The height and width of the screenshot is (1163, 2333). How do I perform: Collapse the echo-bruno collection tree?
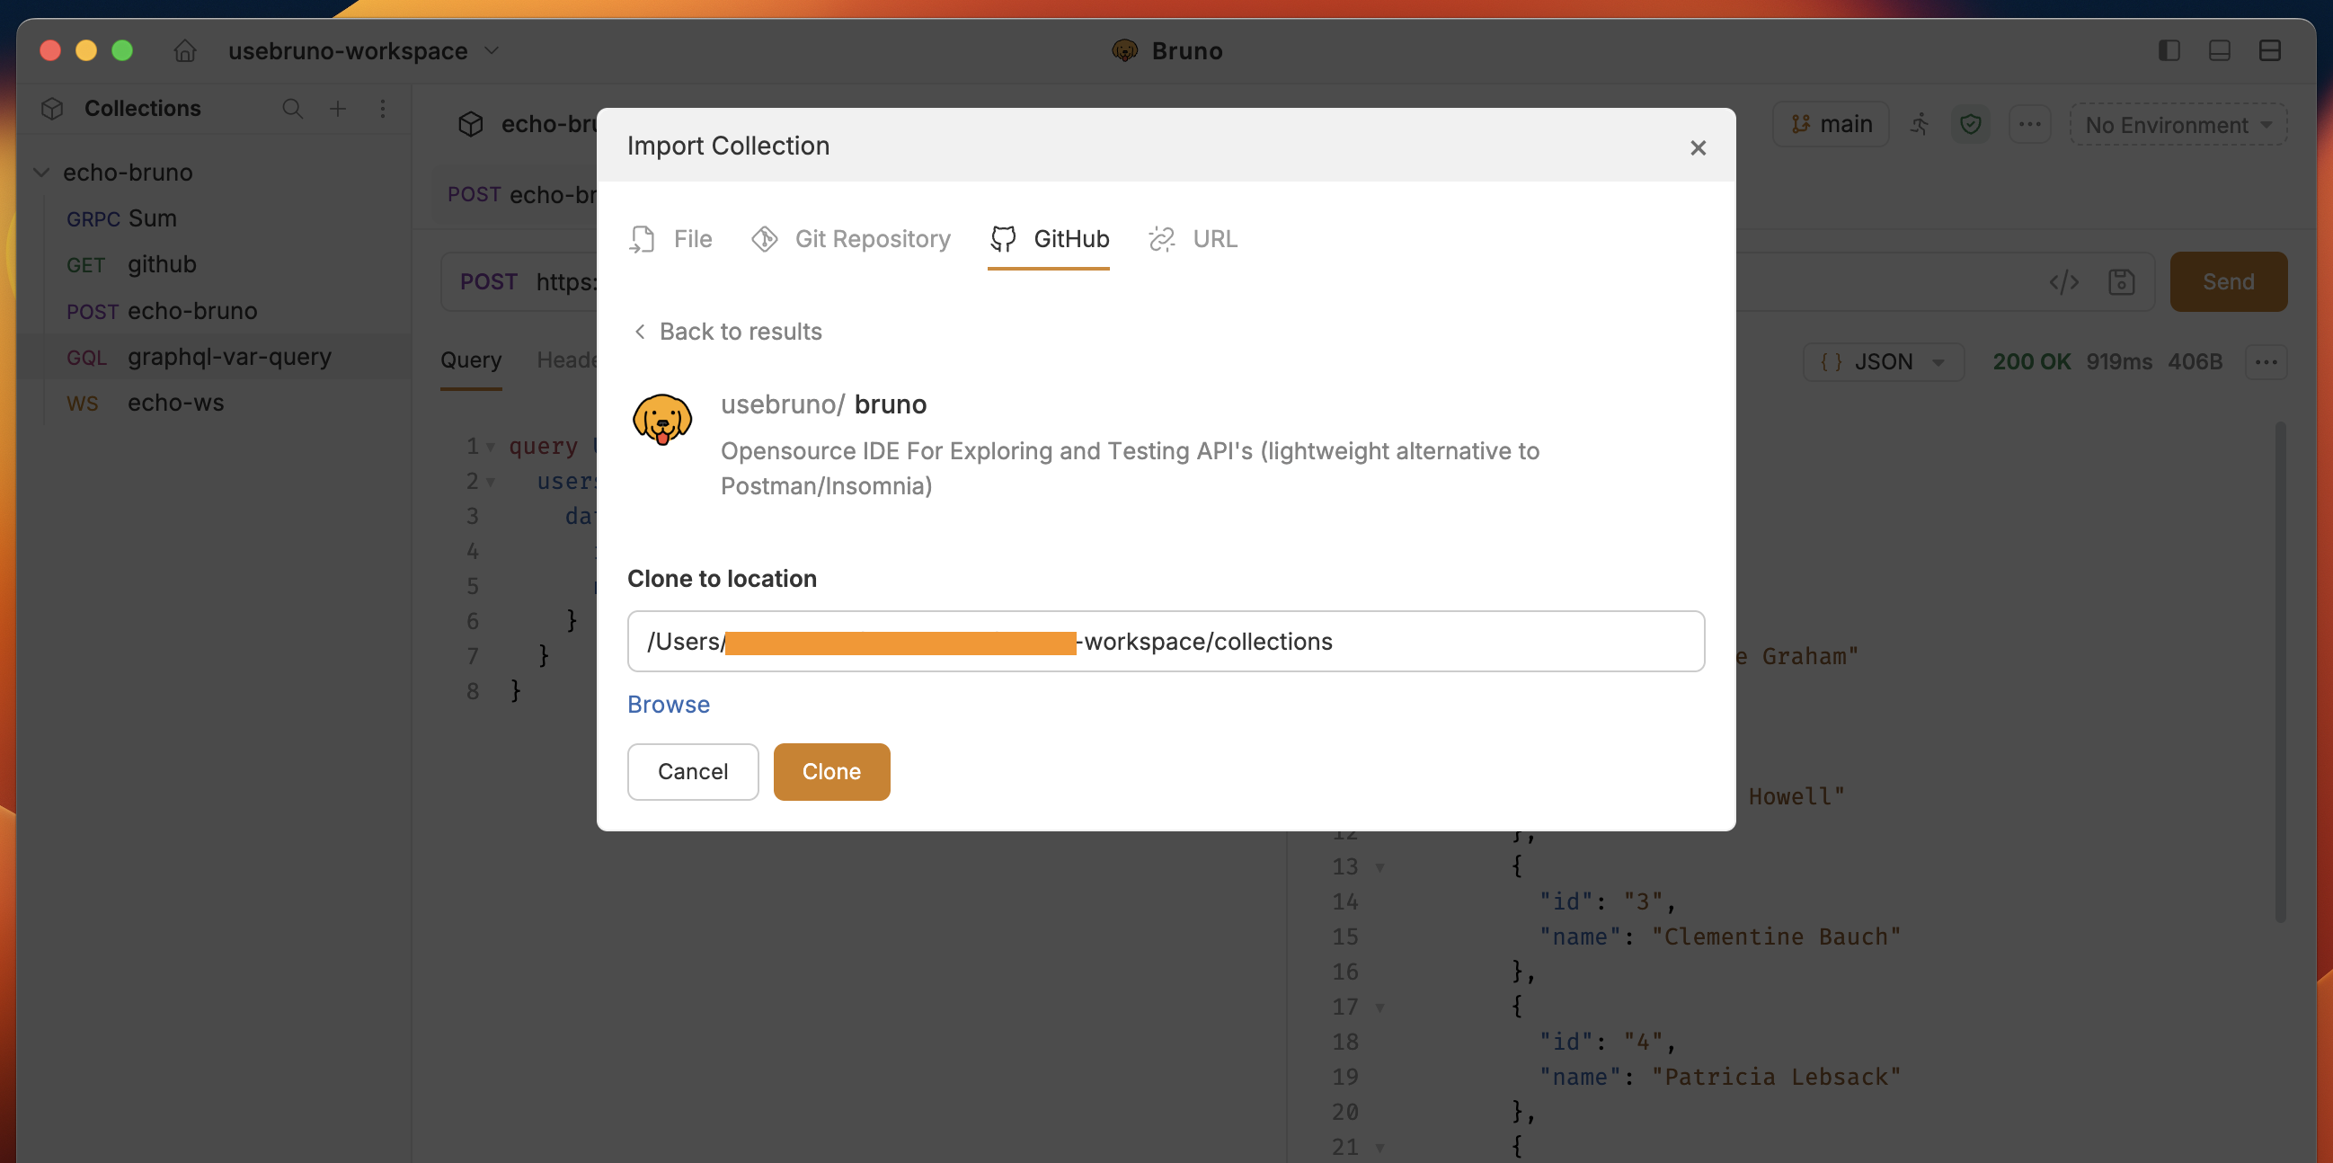coord(41,172)
